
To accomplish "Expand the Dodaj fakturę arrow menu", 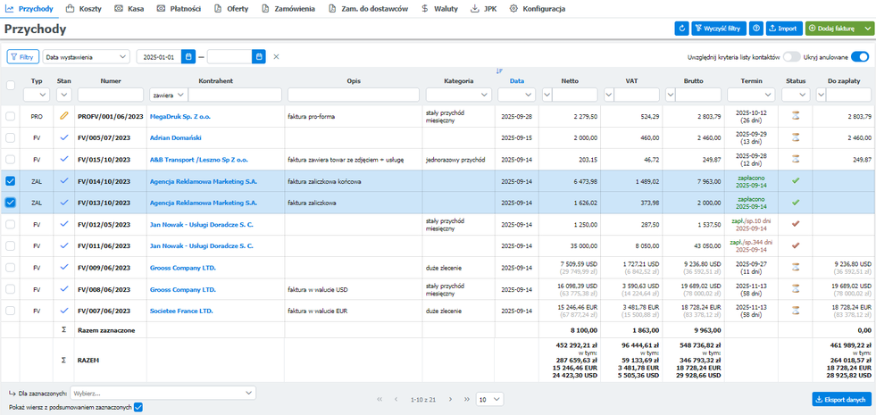I will (x=868, y=29).
